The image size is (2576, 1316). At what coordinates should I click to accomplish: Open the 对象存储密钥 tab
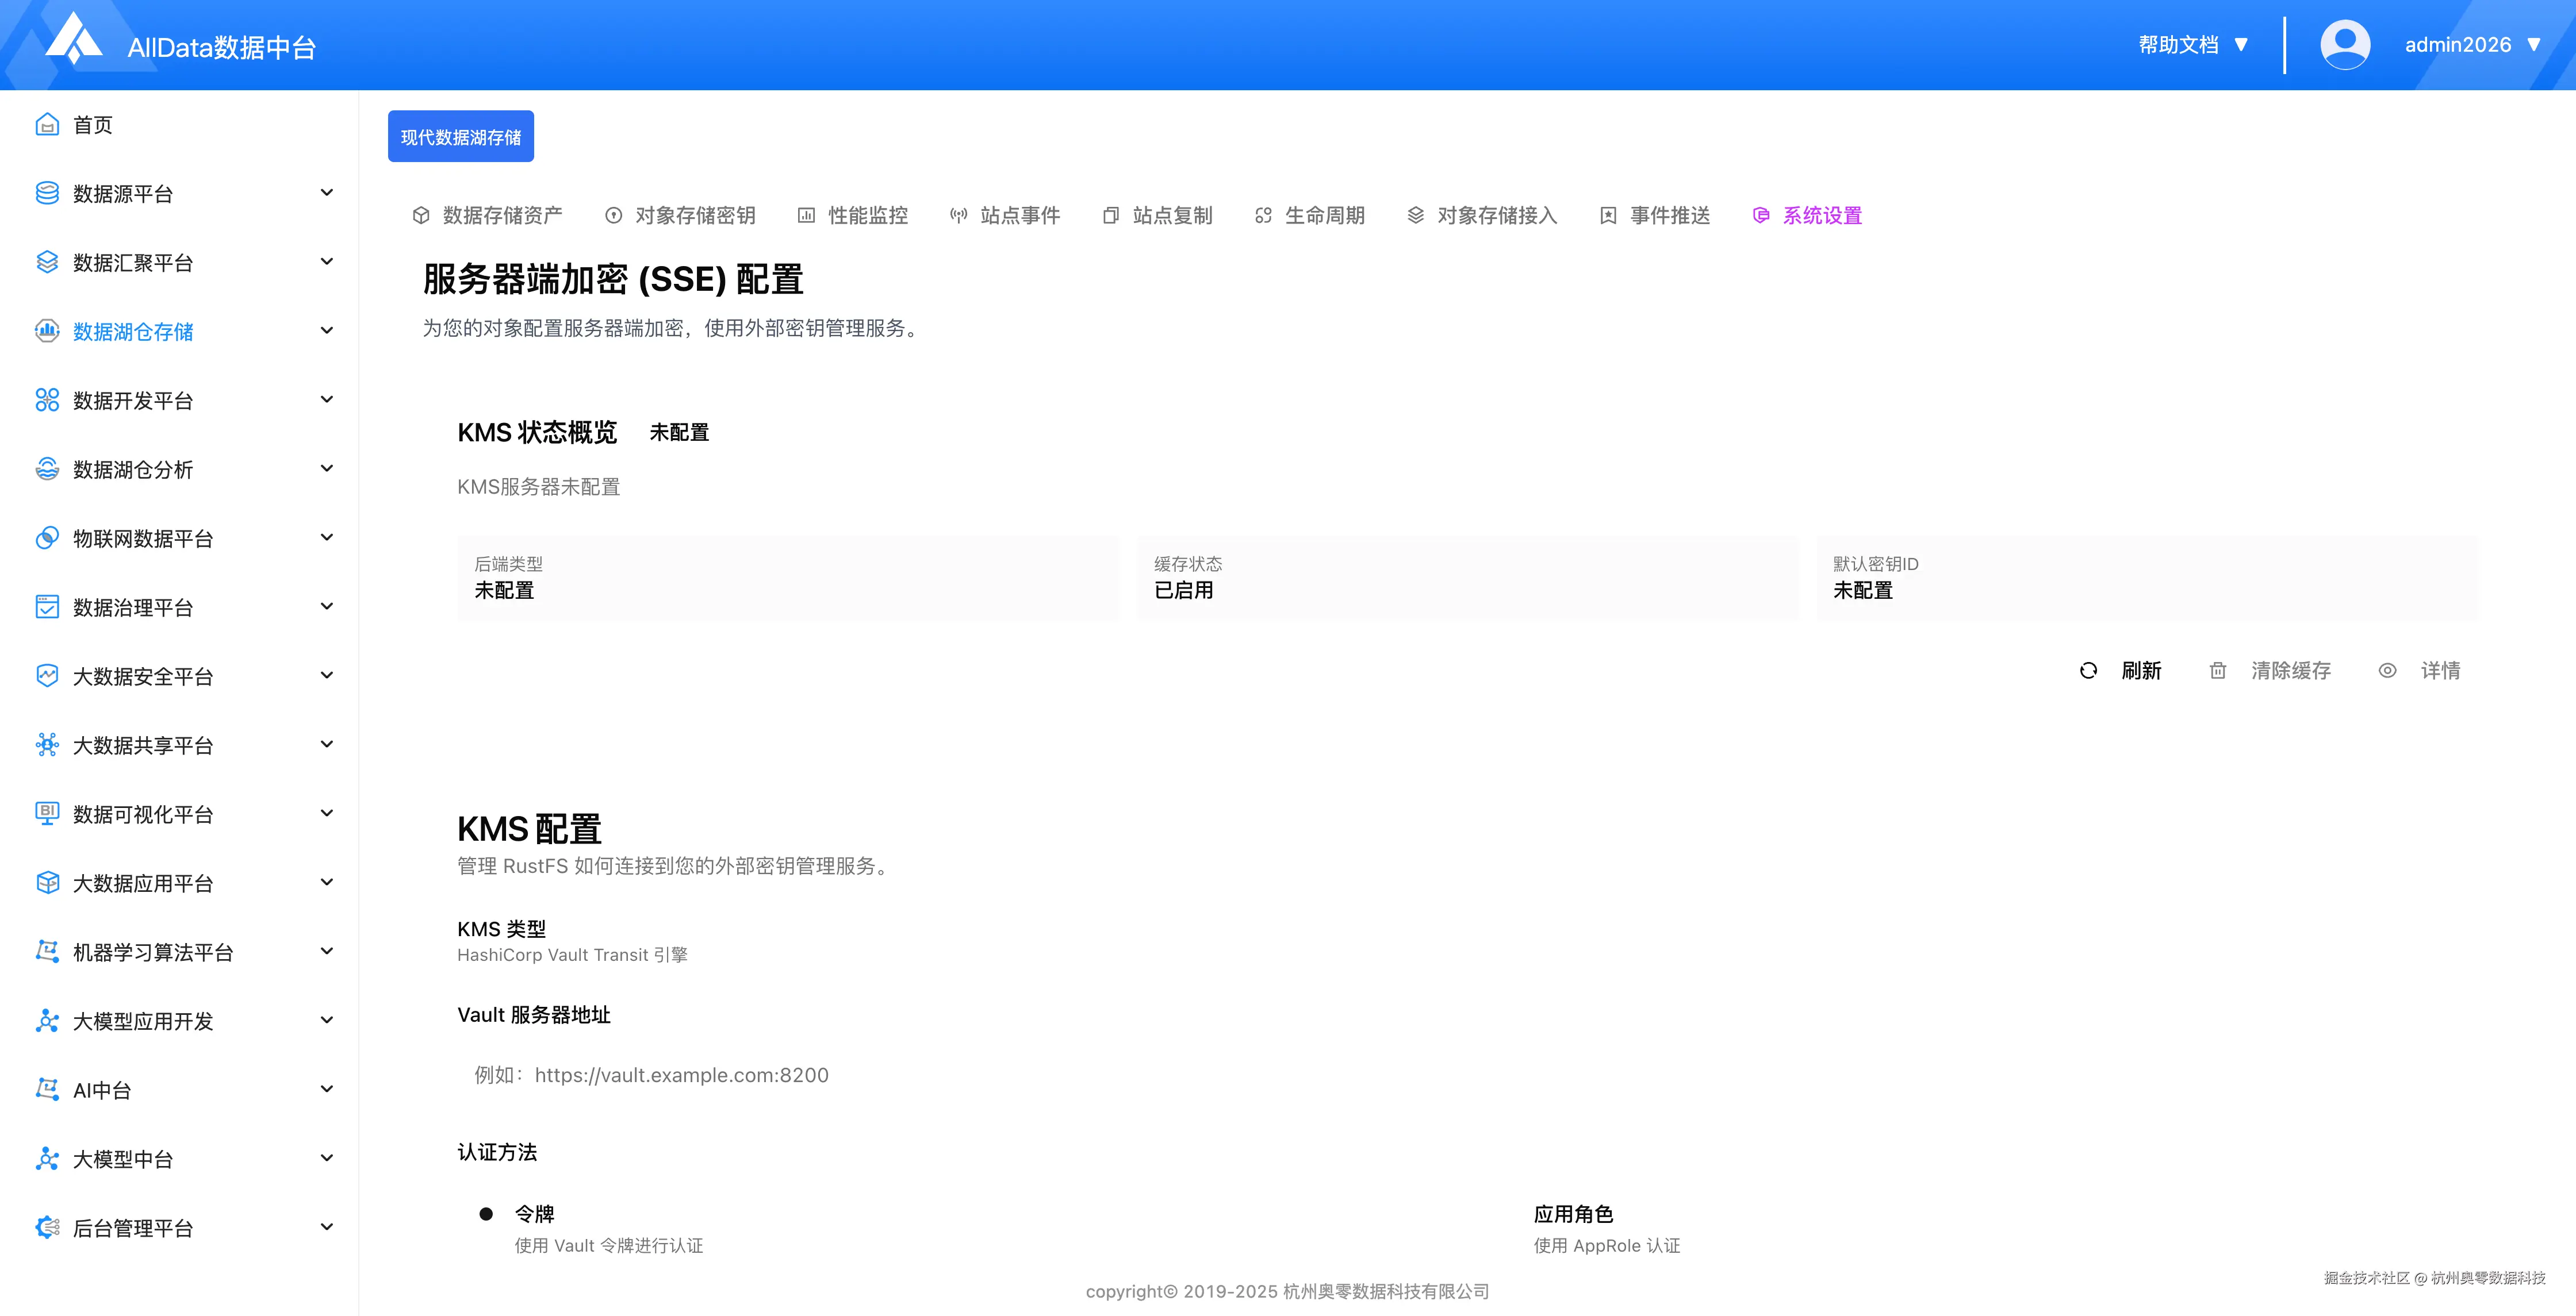tap(694, 215)
